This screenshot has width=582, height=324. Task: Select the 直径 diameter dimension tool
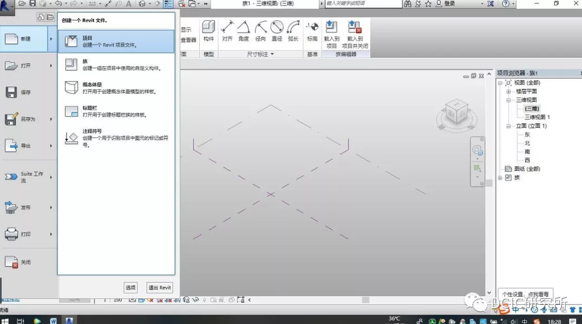[x=277, y=31]
